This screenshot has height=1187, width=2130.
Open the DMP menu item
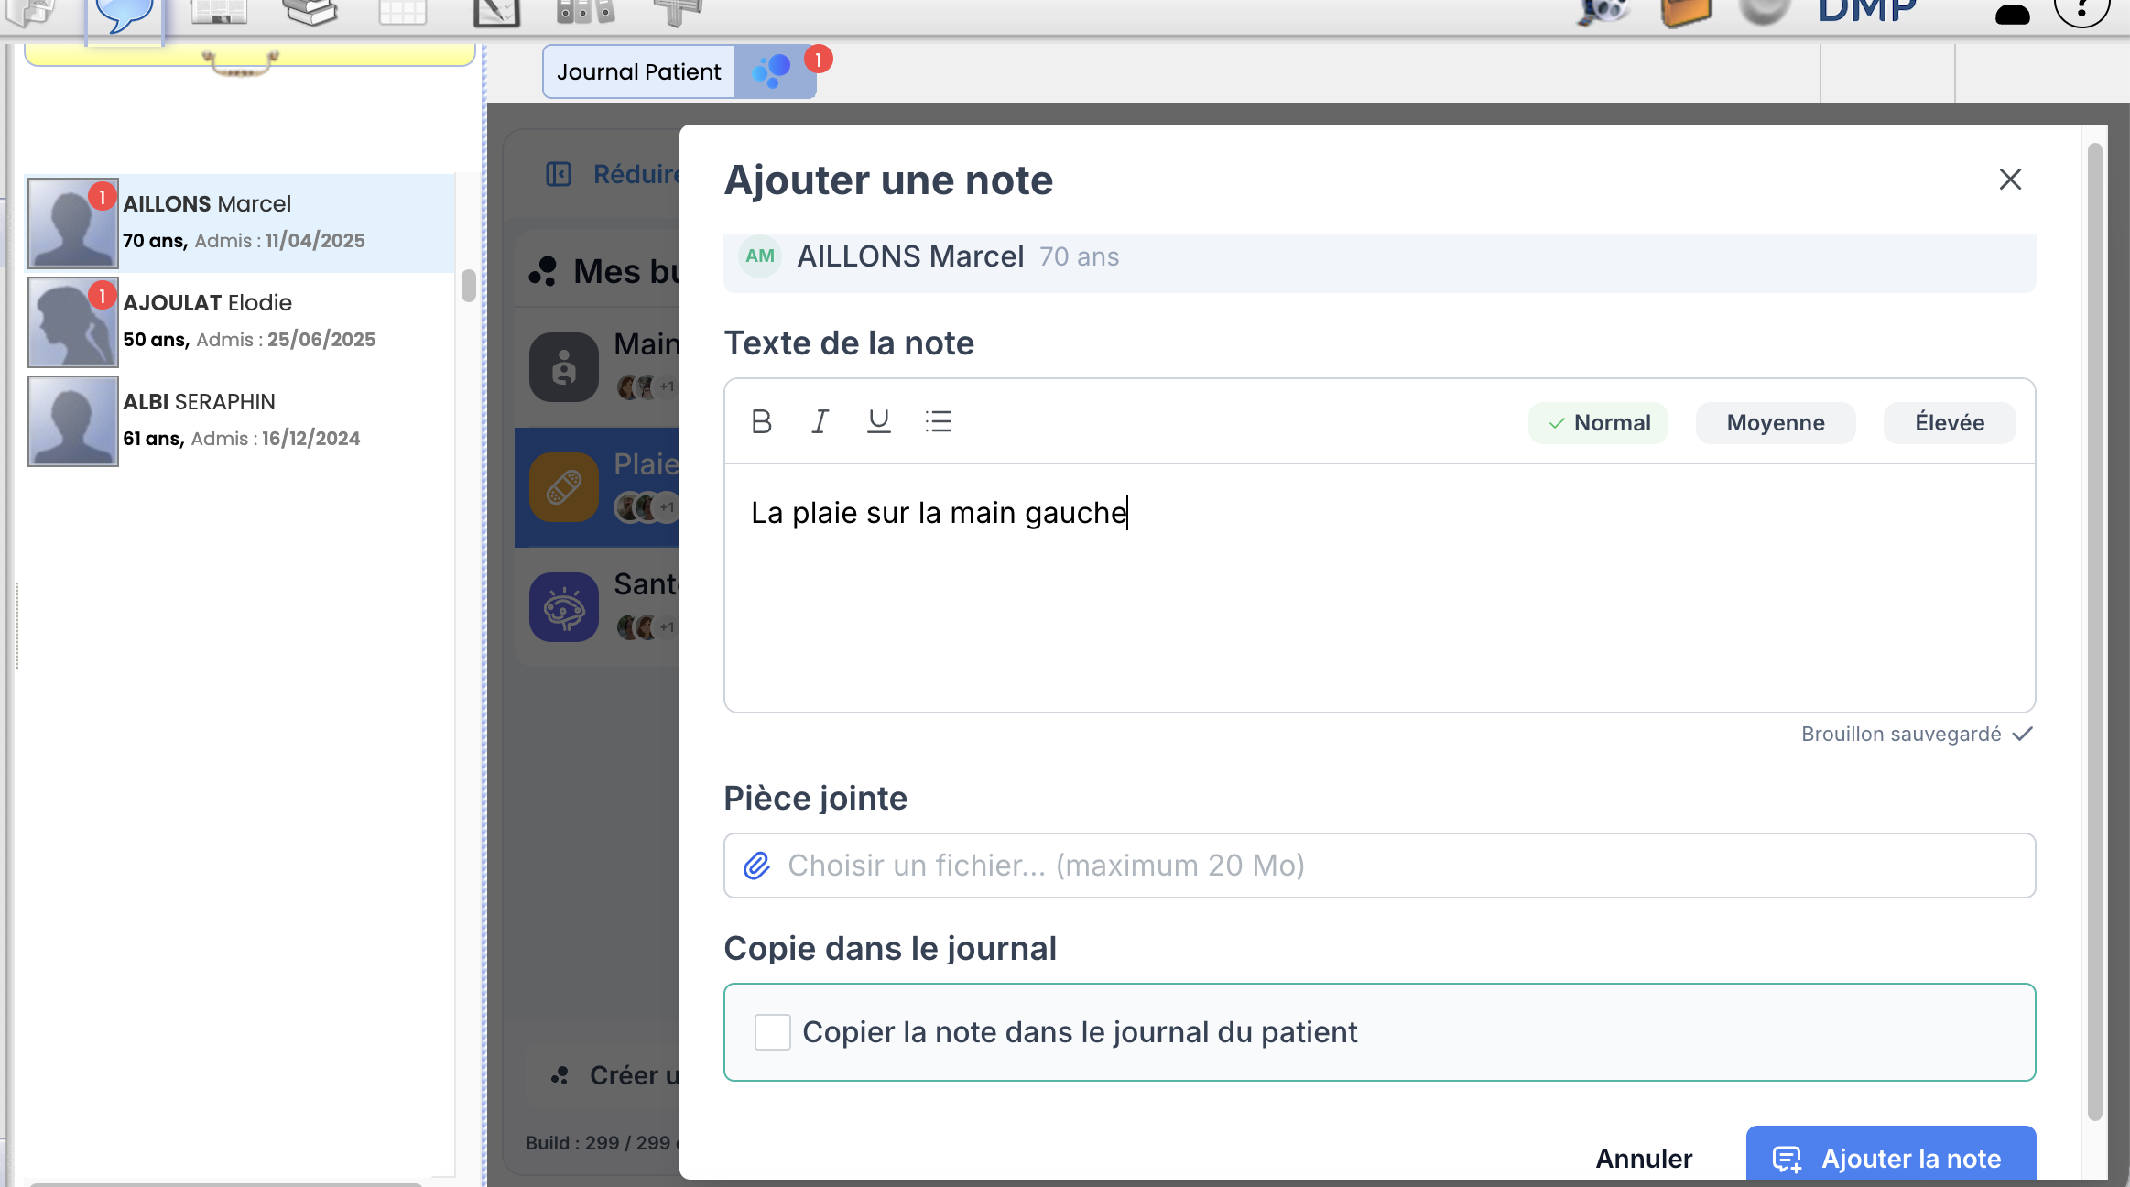[x=1866, y=11]
